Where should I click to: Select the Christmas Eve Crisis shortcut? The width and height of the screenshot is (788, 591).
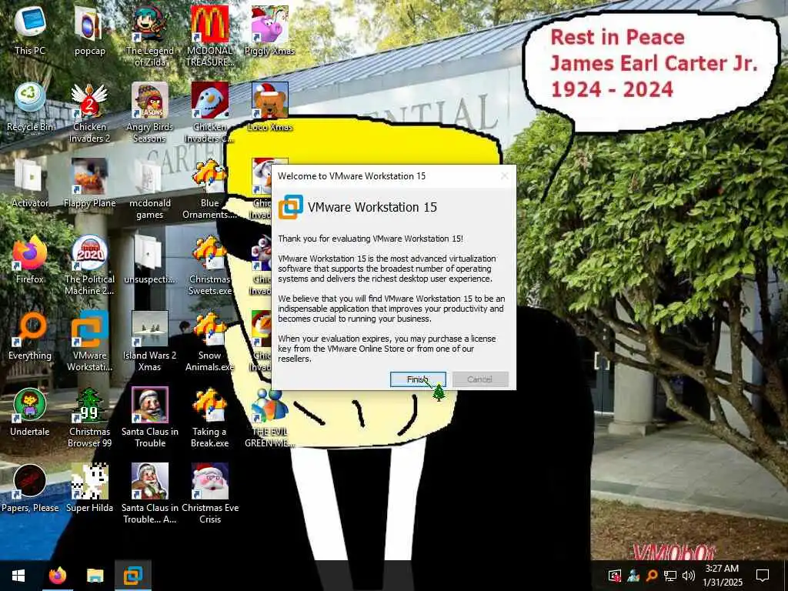tap(209, 495)
